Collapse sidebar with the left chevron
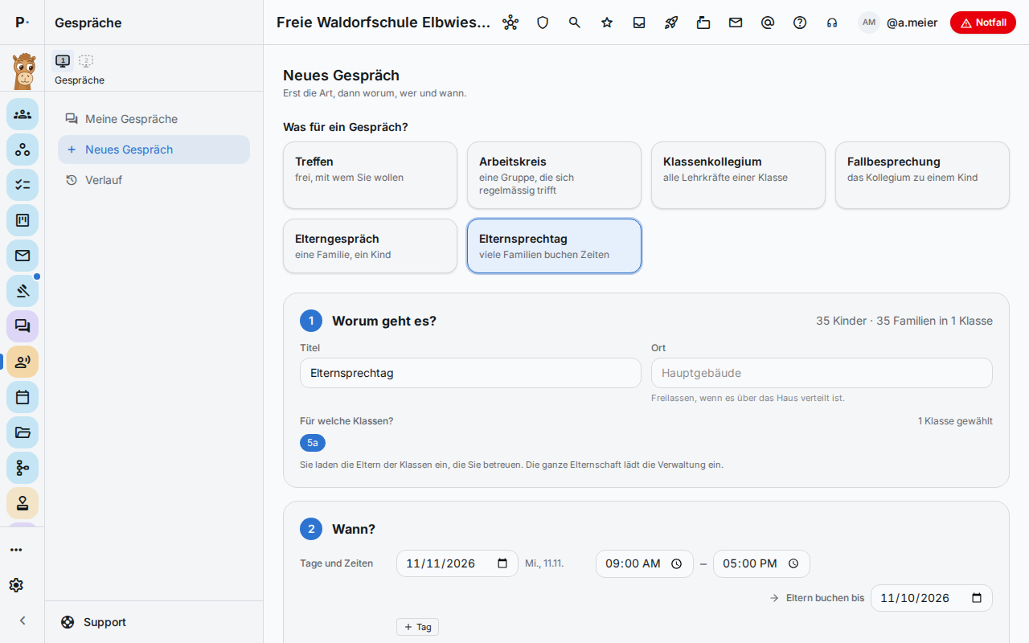The height and width of the screenshot is (643, 1029). [x=23, y=620]
